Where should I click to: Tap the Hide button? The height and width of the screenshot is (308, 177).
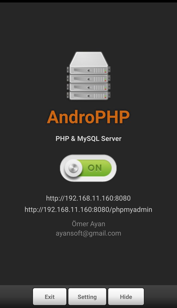(126, 297)
